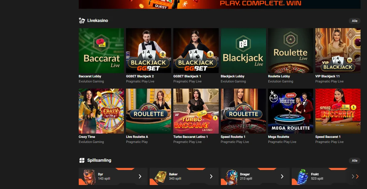Click the Crazy Time title text
367x189 pixels.
(x=87, y=137)
